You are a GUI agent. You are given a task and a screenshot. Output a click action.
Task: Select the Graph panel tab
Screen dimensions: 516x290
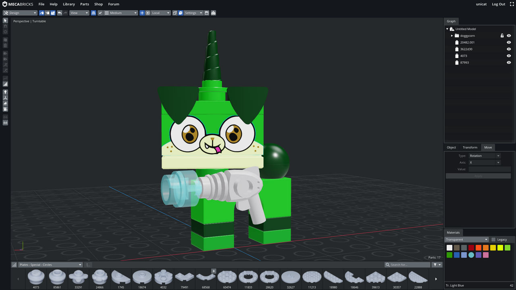pyautogui.click(x=451, y=21)
